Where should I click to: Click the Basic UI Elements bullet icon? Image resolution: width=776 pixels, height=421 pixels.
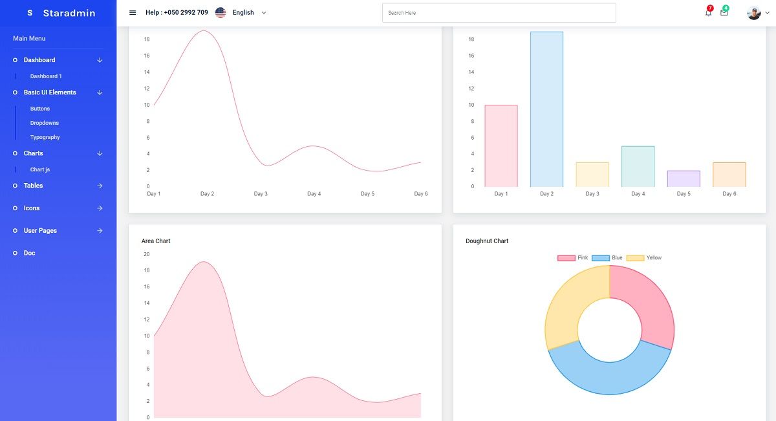[x=16, y=92]
